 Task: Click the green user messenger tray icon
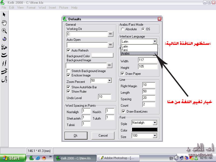tap(196, 158)
